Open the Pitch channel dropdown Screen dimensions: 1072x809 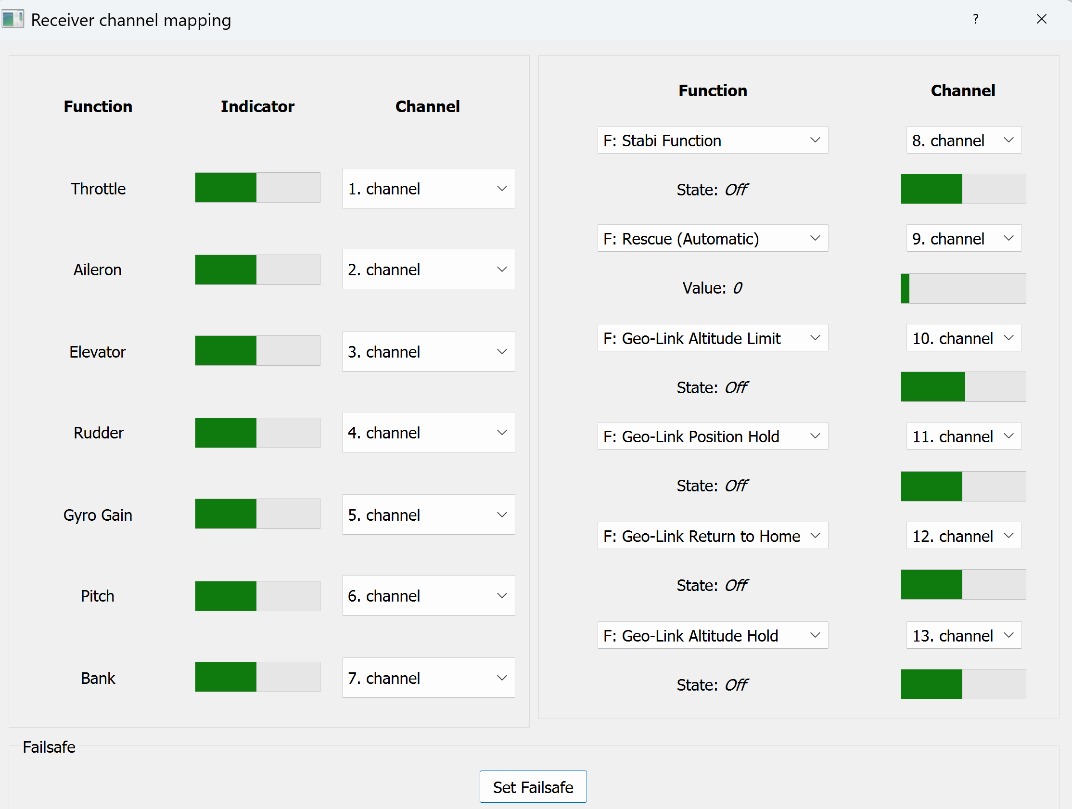(x=428, y=596)
